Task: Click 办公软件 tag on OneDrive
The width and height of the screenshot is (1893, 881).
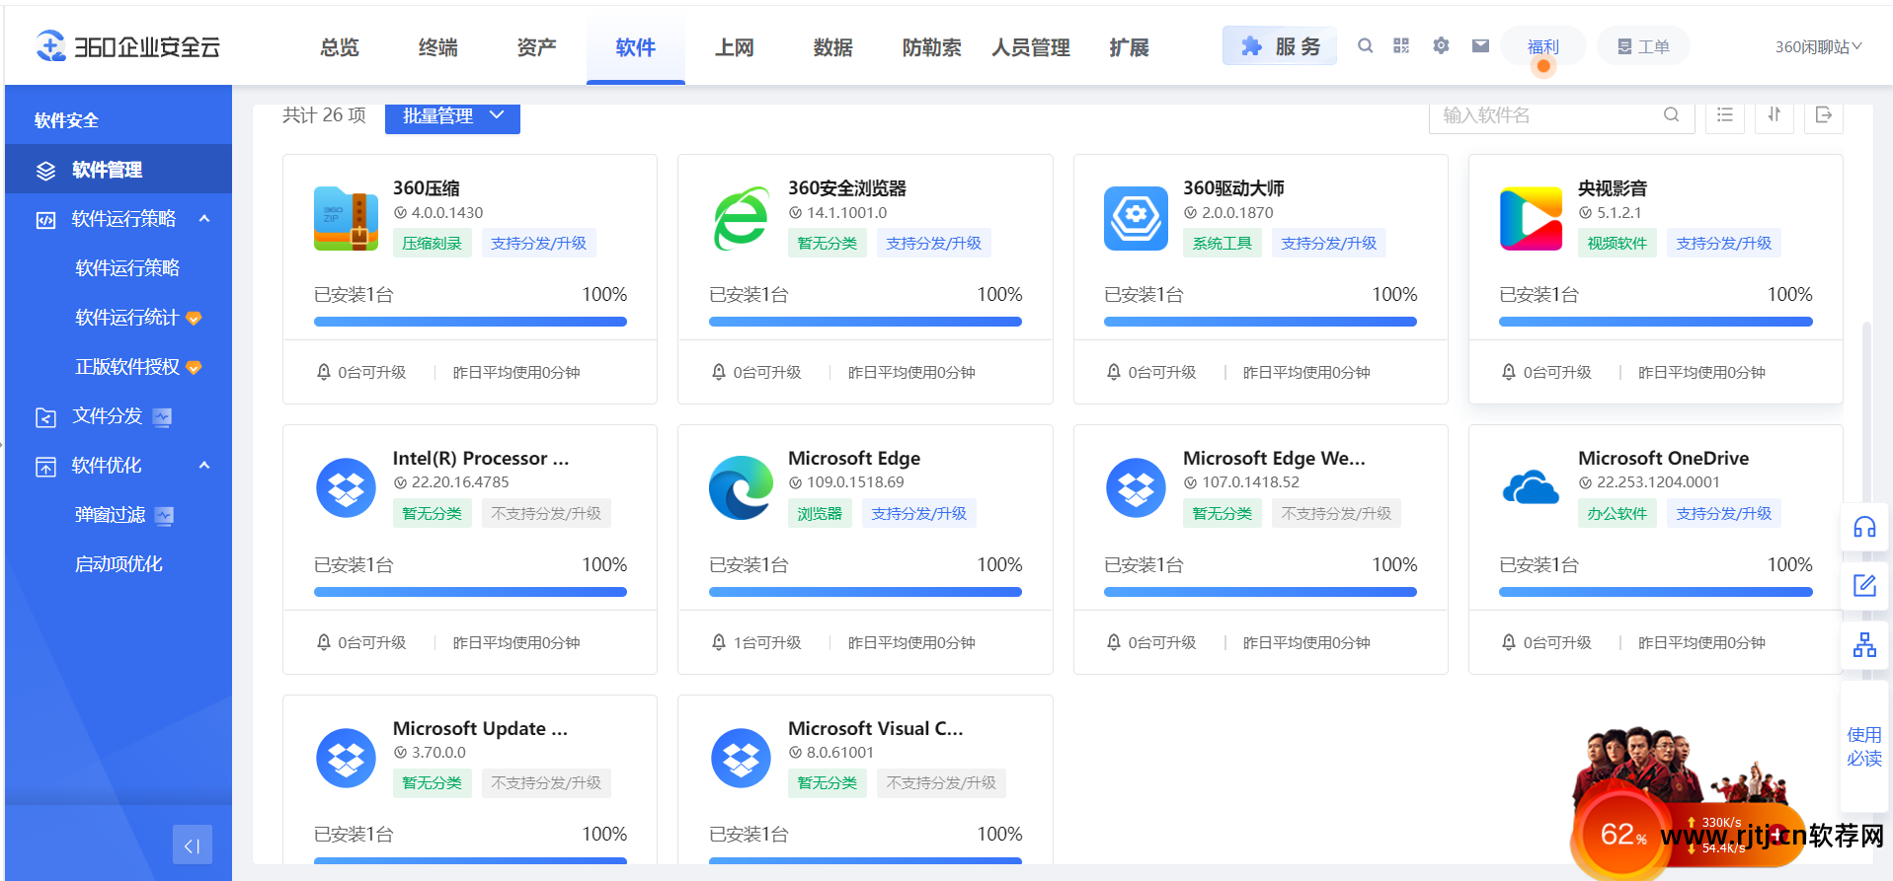Action: point(1617,513)
